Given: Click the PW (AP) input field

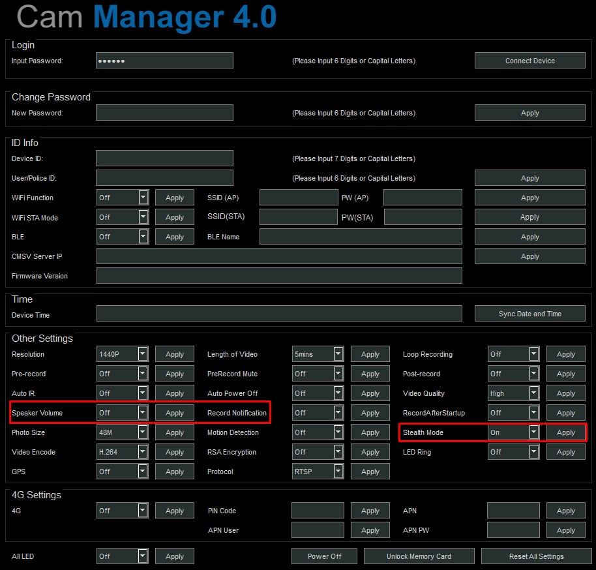Looking at the screenshot, I should pos(423,198).
